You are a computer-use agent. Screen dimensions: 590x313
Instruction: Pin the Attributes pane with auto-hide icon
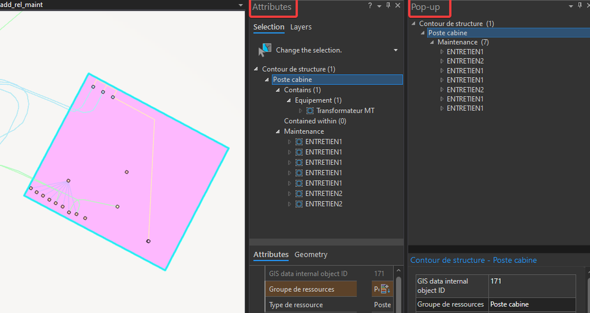coord(389,6)
